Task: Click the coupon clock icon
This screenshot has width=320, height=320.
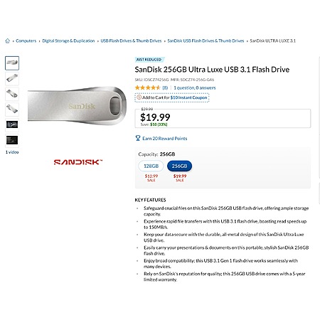Action: click(139, 97)
